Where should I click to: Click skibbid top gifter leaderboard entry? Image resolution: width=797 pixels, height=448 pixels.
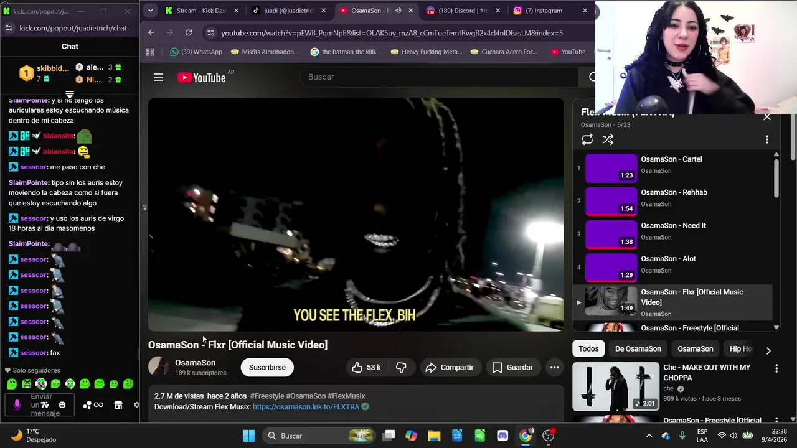pyautogui.click(x=44, y=73)
